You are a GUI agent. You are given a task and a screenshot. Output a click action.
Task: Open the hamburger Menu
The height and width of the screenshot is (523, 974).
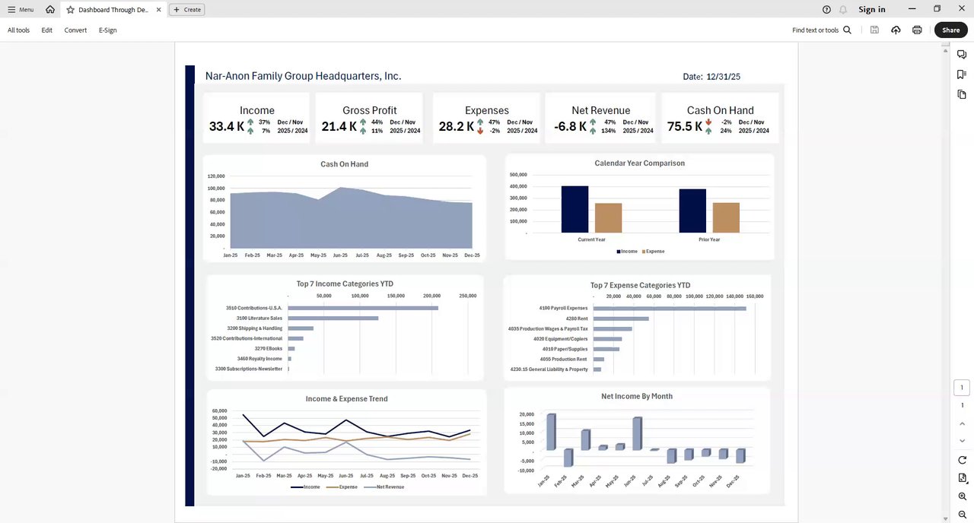[x=21, y=10]
